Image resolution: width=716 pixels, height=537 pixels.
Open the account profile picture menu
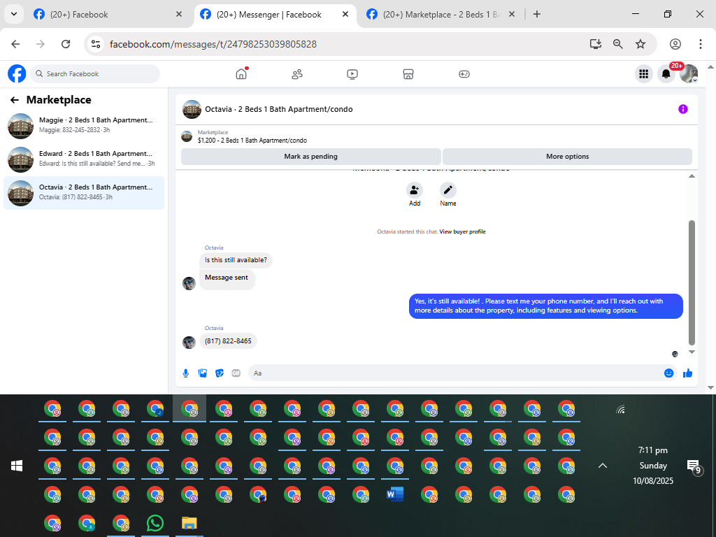(689, 73)
